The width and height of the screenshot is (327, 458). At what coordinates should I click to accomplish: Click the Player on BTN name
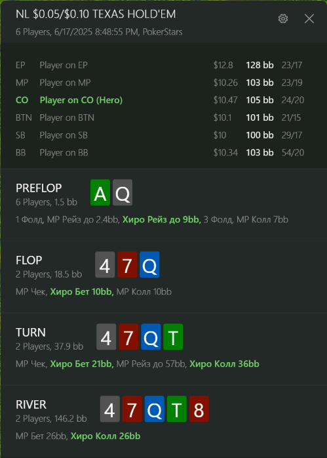pos(67,117)
